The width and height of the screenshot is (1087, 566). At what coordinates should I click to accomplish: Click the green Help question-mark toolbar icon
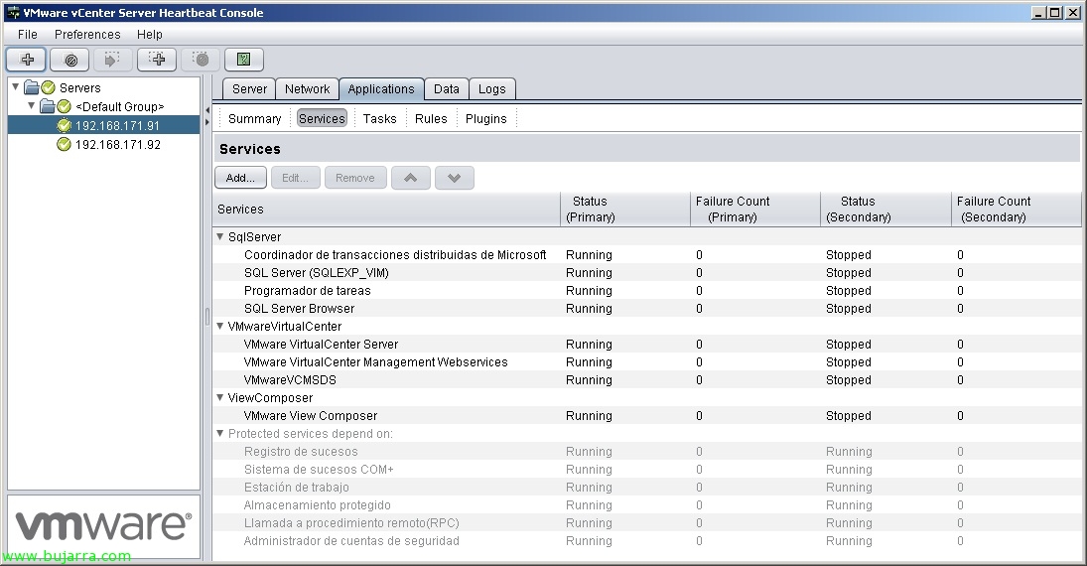point(243,60)
